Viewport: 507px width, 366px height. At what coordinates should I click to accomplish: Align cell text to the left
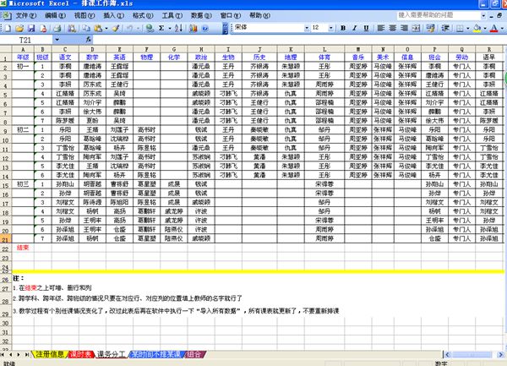point(381,28)
